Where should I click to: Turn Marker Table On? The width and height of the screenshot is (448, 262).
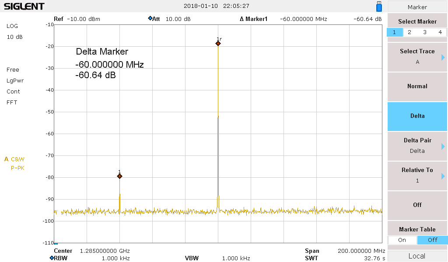pyautogui.click(x=402, y=240)
